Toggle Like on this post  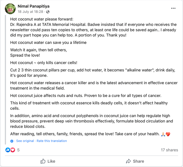click(48, 161)
